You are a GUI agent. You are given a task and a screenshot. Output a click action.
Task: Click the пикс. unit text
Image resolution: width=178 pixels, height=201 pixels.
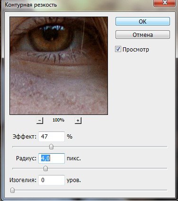tap(74, 158)
